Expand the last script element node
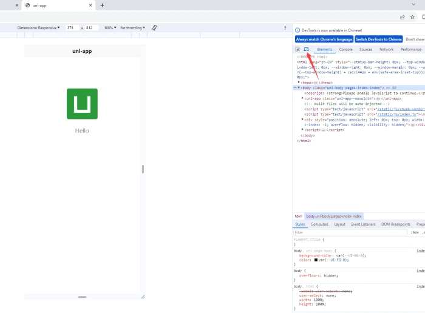The image size is (425, 313). coord(302,130)
